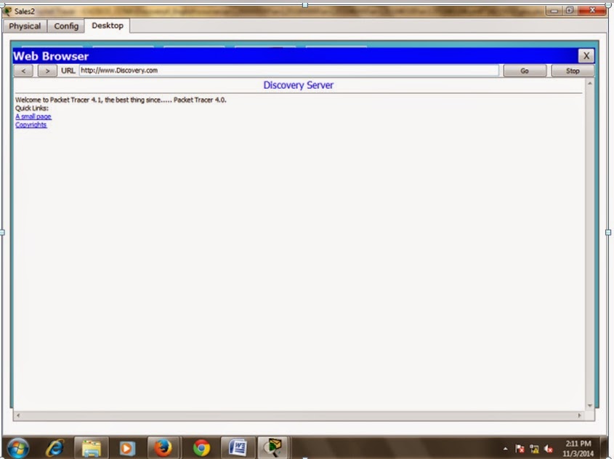Switch to Microsoft Word in taskbar
The height and width of the screenshot is (459, 614).
point(238,447)
